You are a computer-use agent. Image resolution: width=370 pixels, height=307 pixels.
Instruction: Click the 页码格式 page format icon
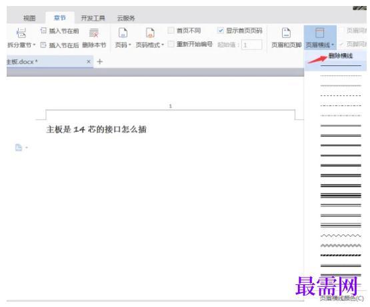point(150,33)
